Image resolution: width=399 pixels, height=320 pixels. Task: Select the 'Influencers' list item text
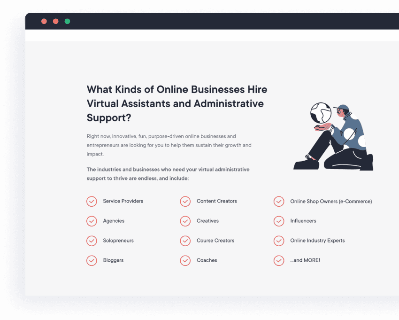pos(303,221)
